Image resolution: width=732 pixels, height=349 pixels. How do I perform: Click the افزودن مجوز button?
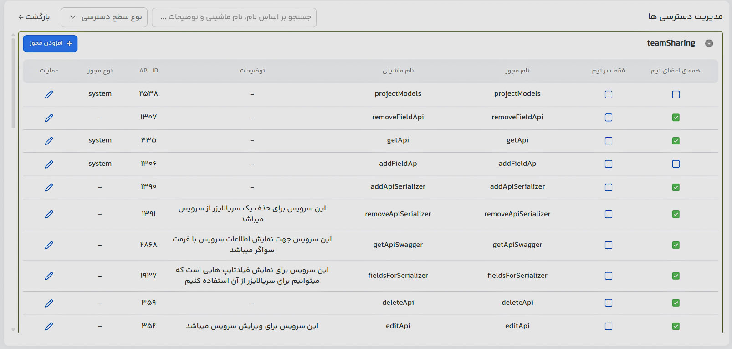50,43
